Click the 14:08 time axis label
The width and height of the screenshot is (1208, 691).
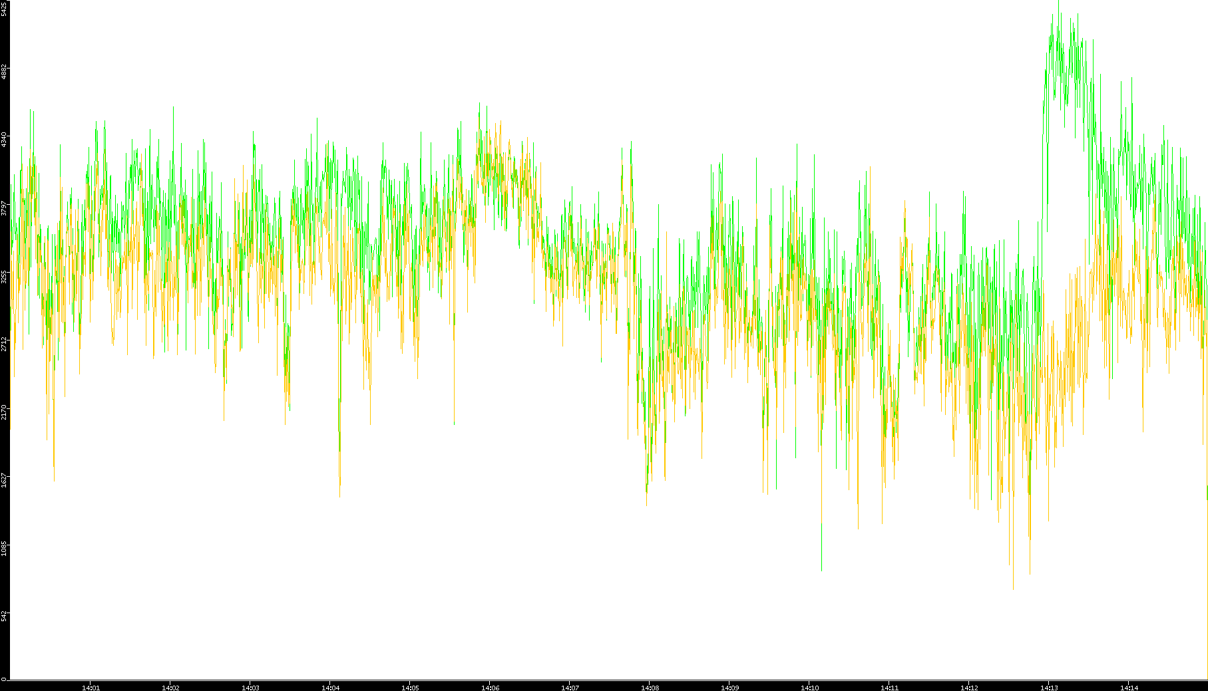(650, 687)
